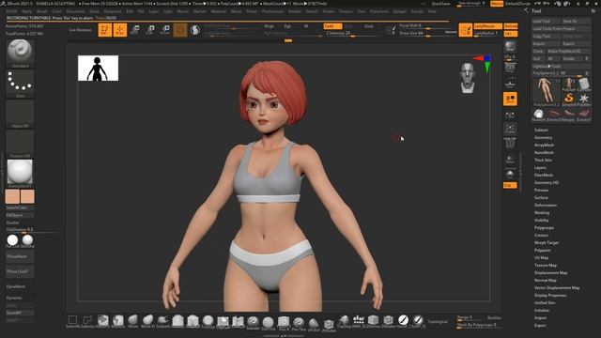The height and width of the screenshot is (338, 601).
Task: Toggle LazyMouse
Action: [x=487, y=26]
